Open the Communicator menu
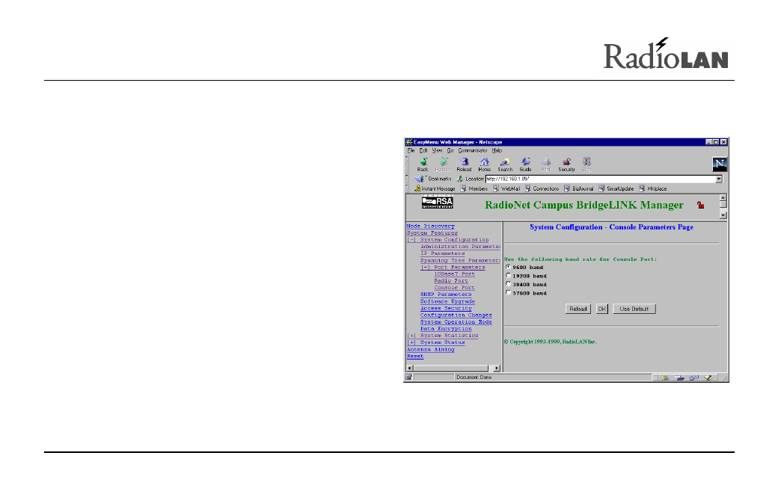778x503 pixels. point(473,151)
